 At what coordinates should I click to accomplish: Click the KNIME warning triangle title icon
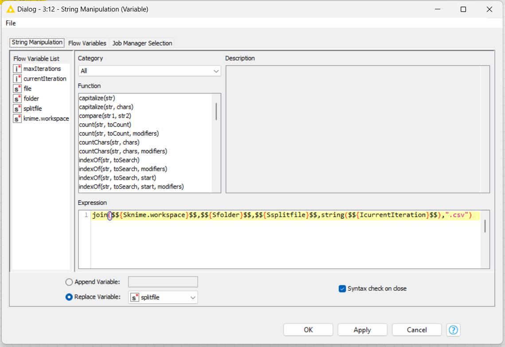coord(10,9)
